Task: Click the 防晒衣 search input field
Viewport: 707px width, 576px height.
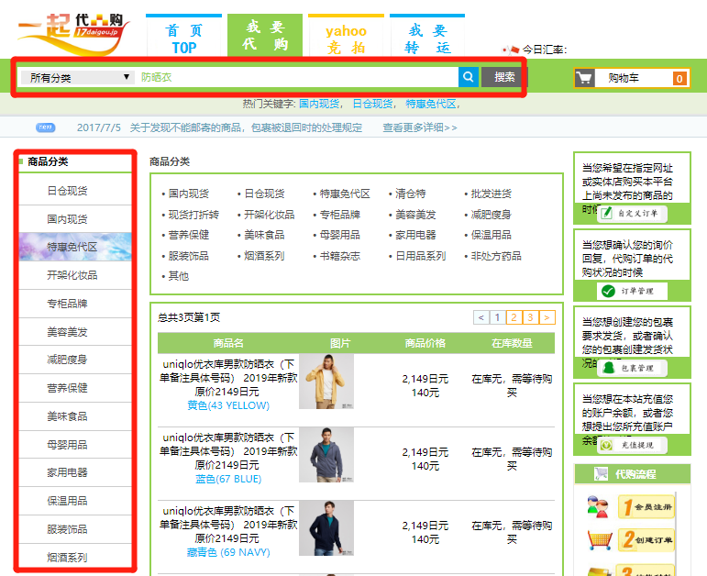Action: [297, 77]
